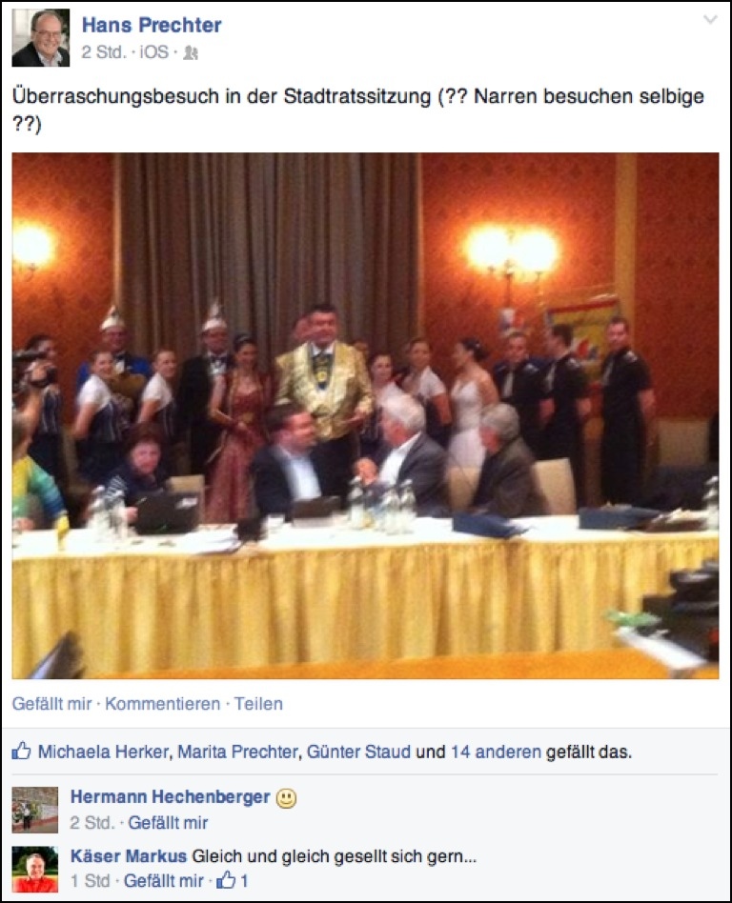Open Hans Prechter's profile picture
The height and width of the screenshot is (903, 732).
point(40,37)
